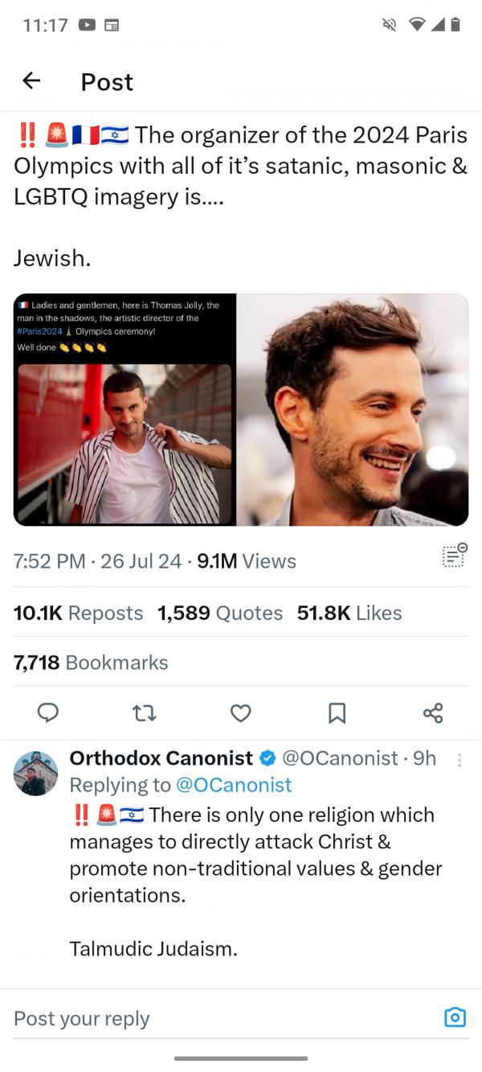Open the overflow menu on Orthodox Canonist's reply
Screen dimensions: 482x1072
click(460, 761)
